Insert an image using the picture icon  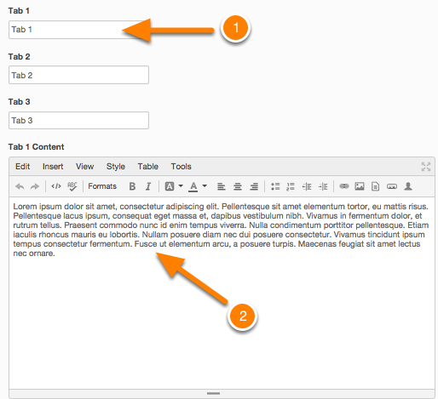click(x=360, y=186)
